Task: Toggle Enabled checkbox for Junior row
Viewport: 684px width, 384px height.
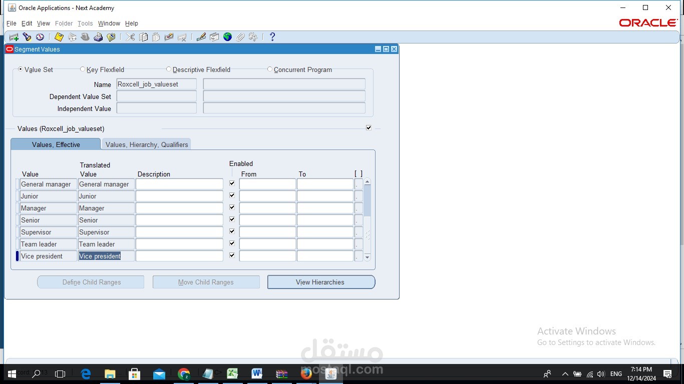Action: [x=232, y=195]
